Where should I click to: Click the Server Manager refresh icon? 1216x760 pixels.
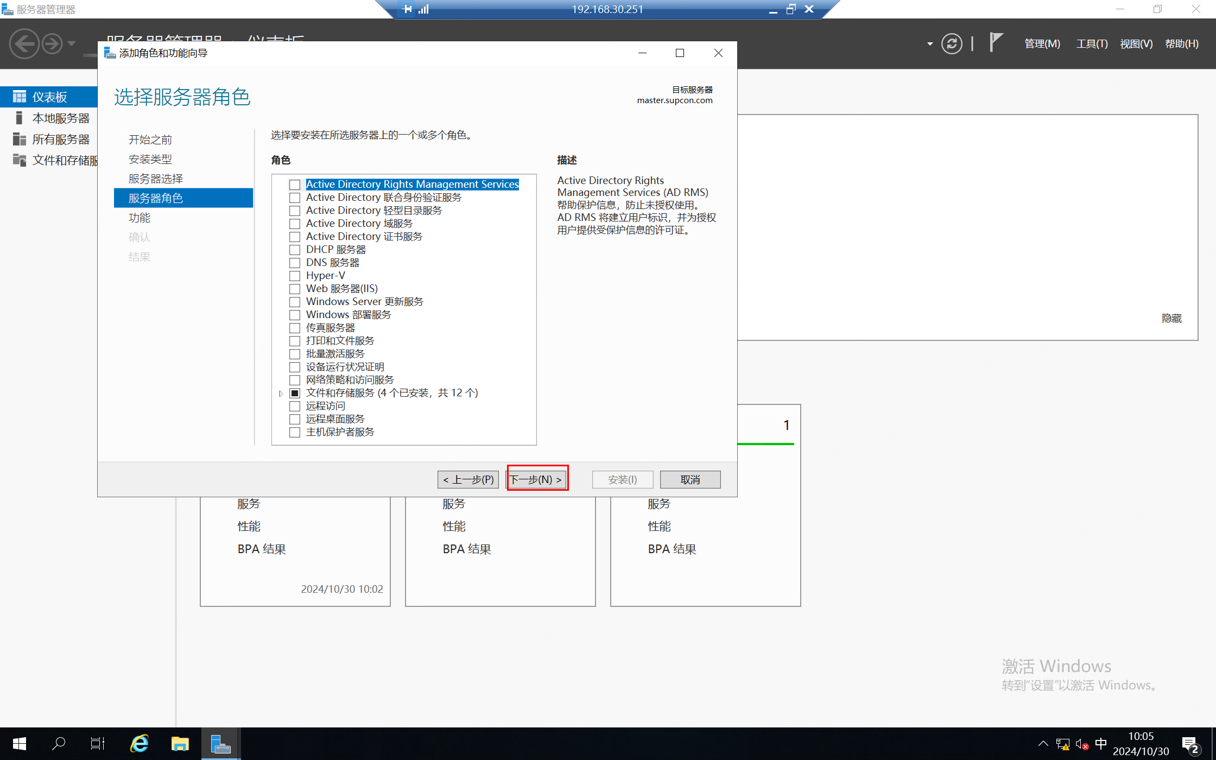click(x=952, y=44)
